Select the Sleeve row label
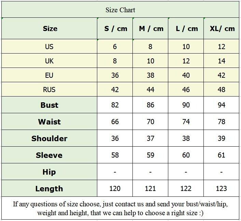241x221 pixels. click(x=49, y=155)
